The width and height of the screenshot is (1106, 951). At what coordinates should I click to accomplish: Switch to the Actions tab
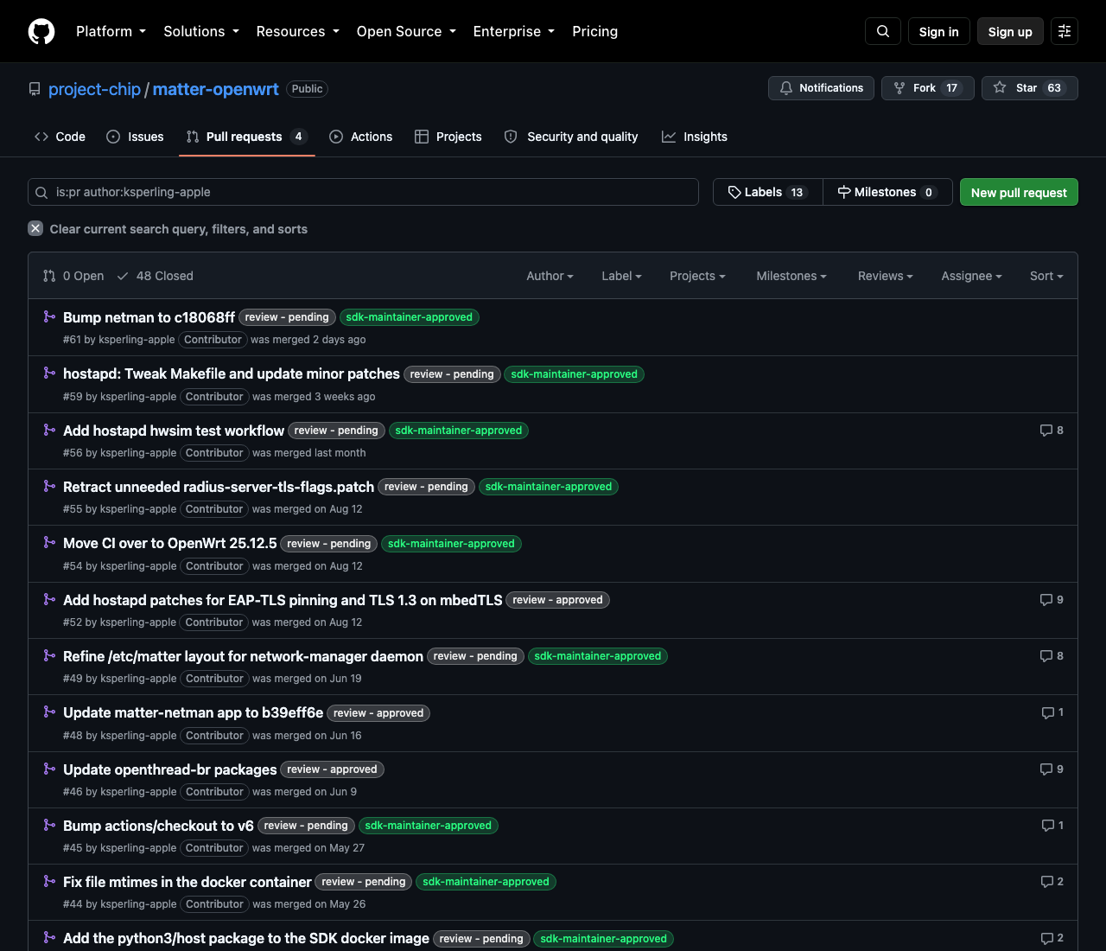point(361,137)
